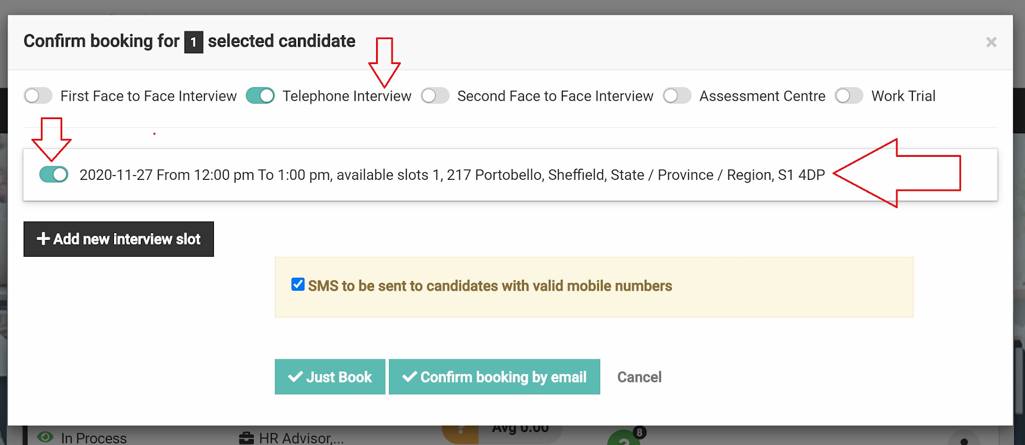Click checkmark icon on Confirm booking
The image size is (1025, 445).
point(409,376)
